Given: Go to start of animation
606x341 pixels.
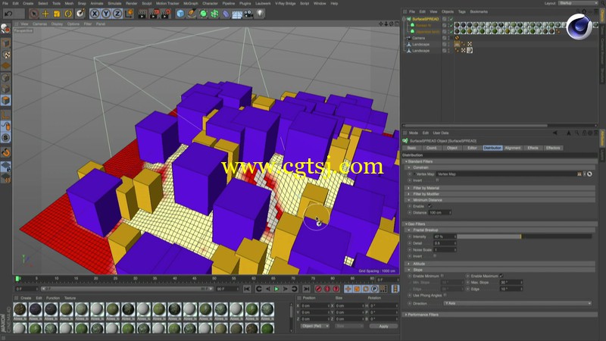Looking at the screenshot, I should [247, 289].
